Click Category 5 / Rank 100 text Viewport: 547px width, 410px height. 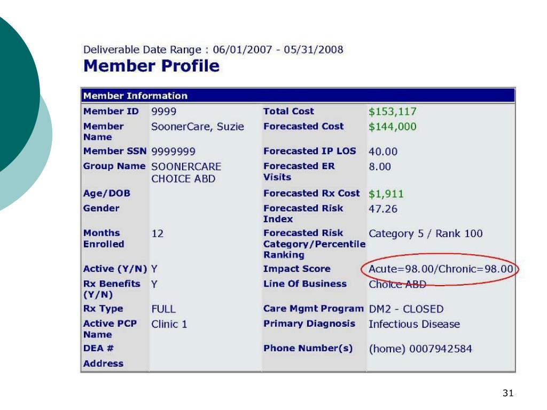[x=426, y=234]
